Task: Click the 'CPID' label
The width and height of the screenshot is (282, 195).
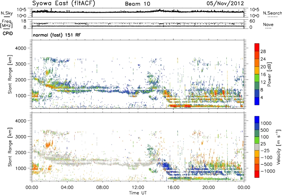Action: [8, 33]
